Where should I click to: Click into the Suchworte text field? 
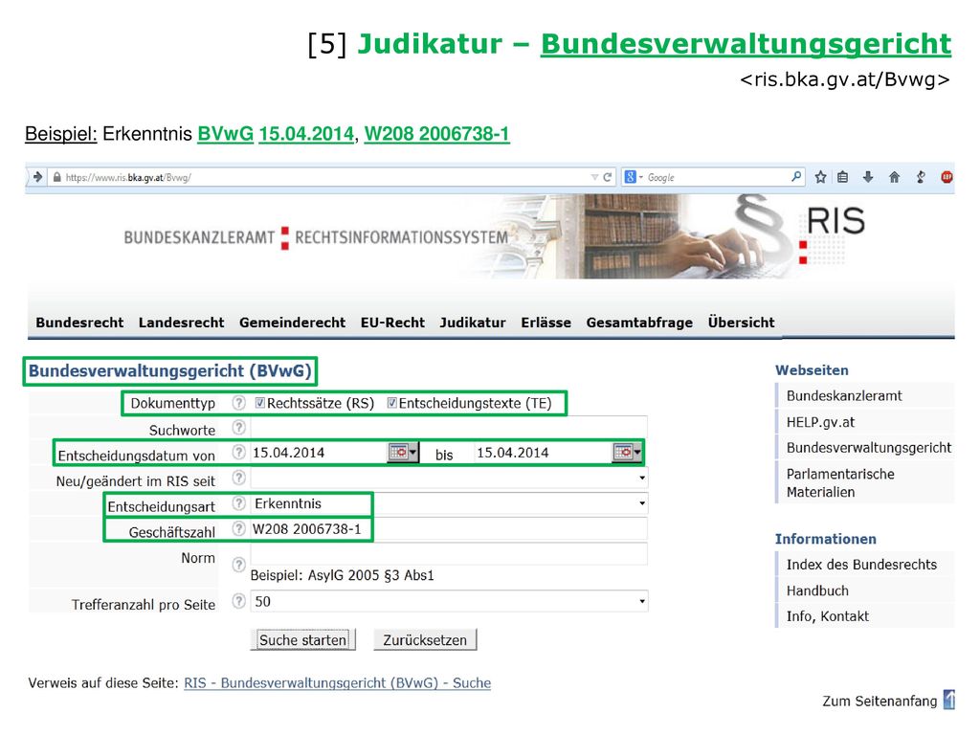(449, 428)
